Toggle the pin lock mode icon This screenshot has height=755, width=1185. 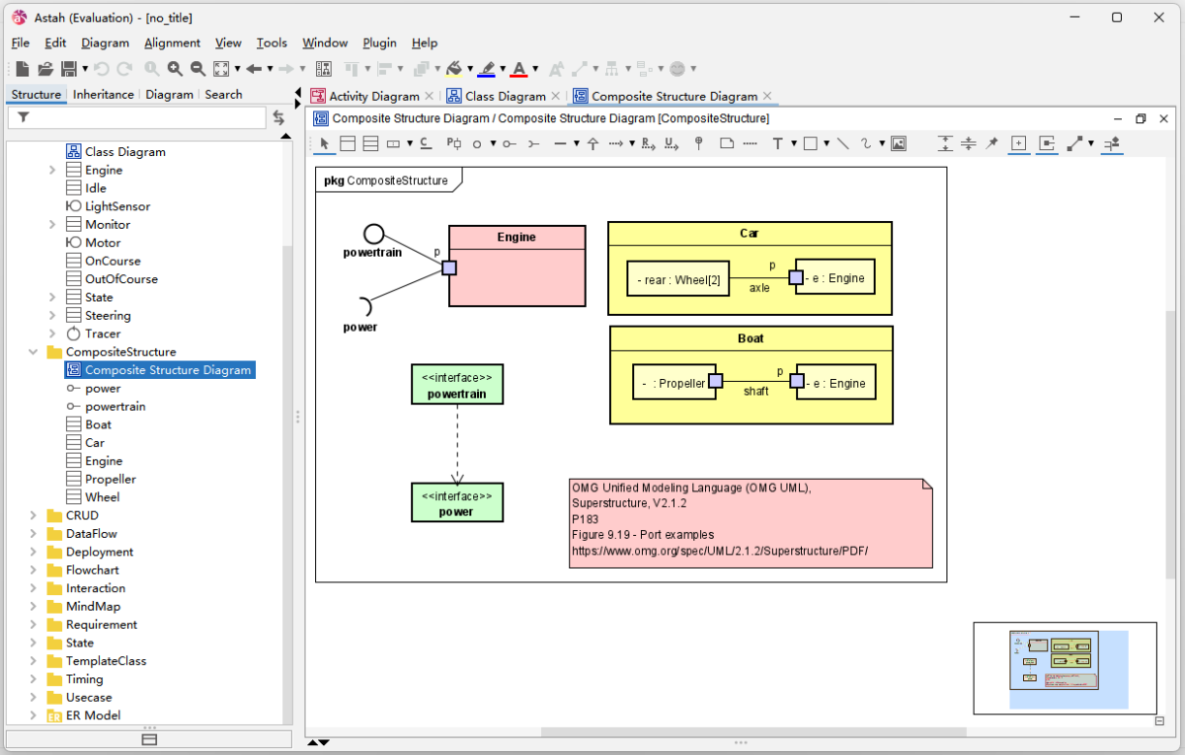click(x=991, y=144)
